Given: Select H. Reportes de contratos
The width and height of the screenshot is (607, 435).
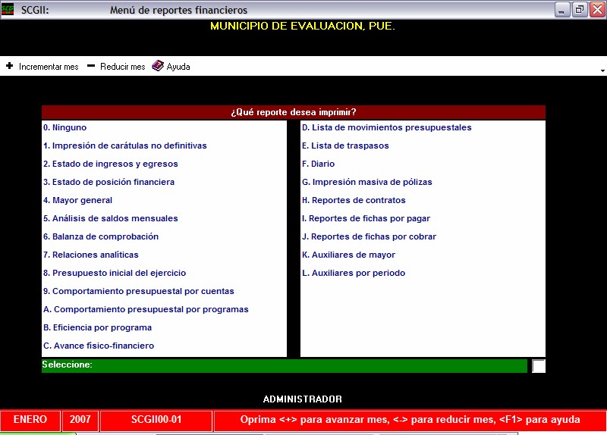Looking at the screenshot, I should point(354,200).
